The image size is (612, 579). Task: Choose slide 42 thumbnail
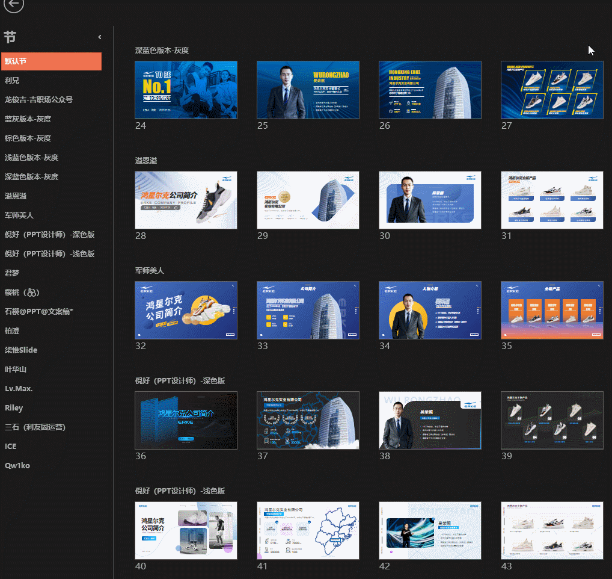click(x=430, y=531)
